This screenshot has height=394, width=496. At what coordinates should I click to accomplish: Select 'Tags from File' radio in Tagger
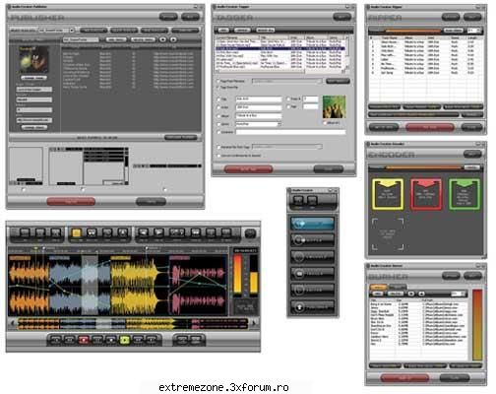tap(217, 88)
